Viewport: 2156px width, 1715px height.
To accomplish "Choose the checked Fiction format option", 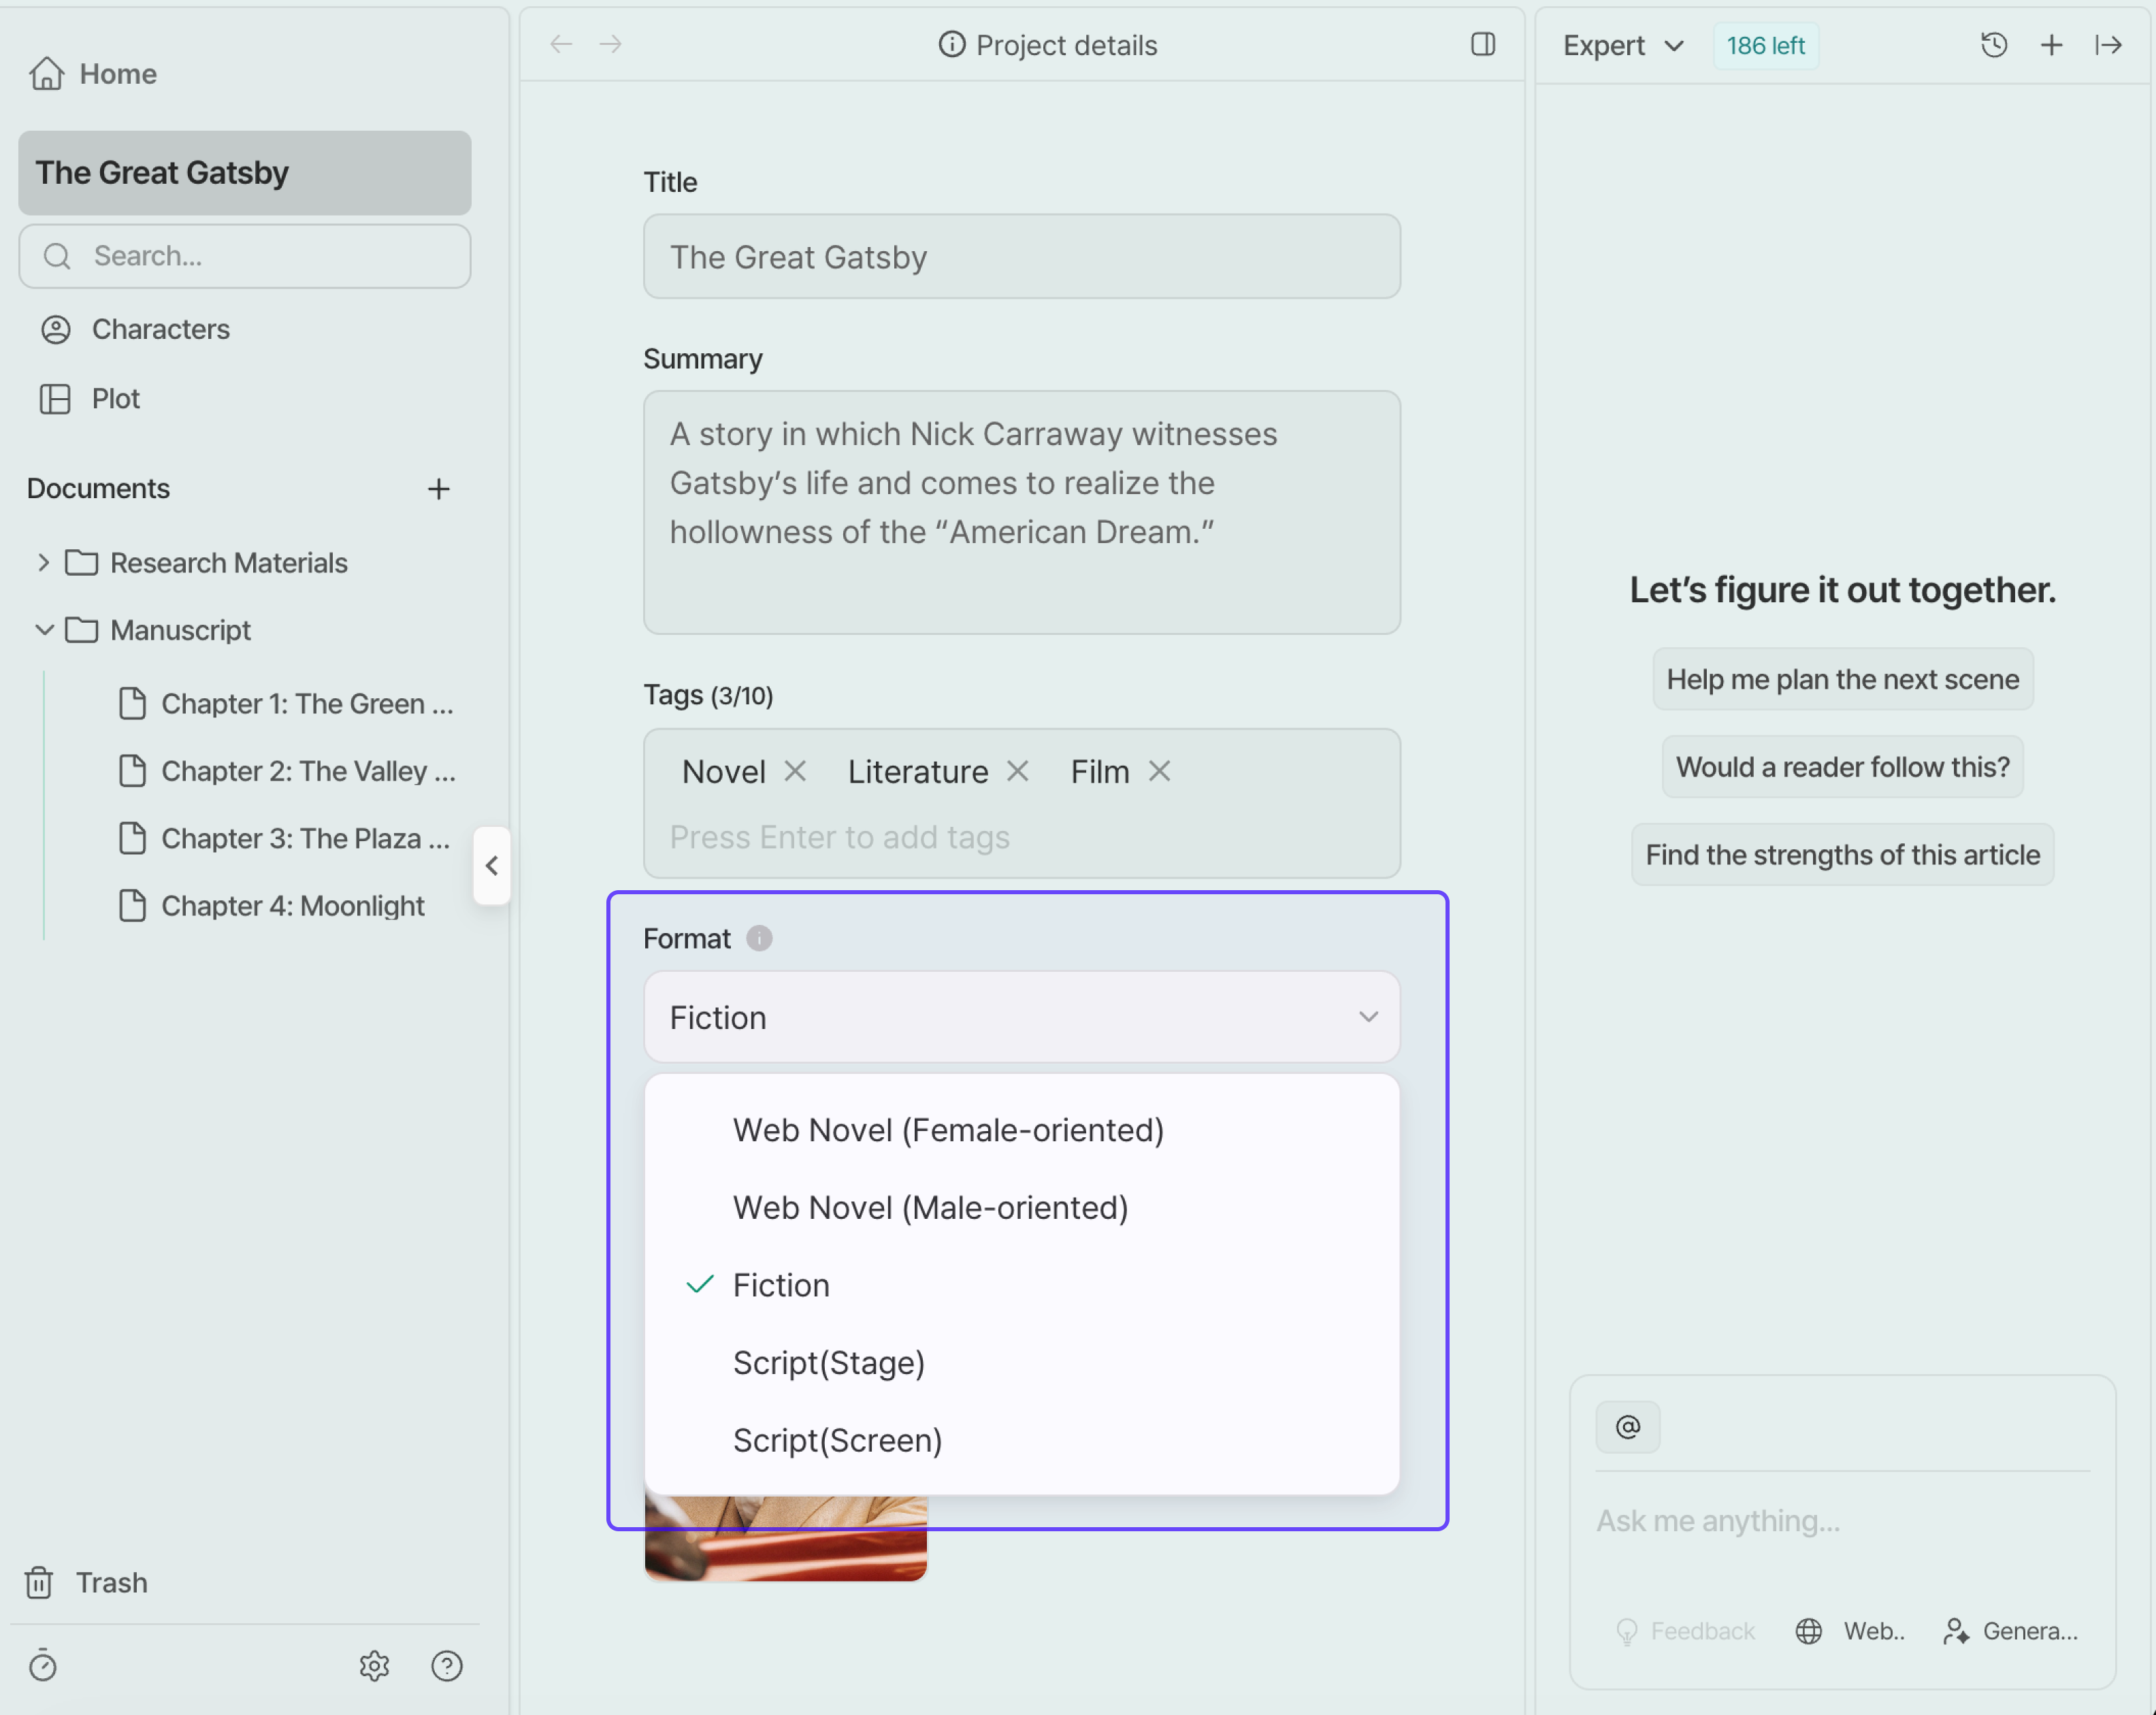I will click(1022, 1285).
